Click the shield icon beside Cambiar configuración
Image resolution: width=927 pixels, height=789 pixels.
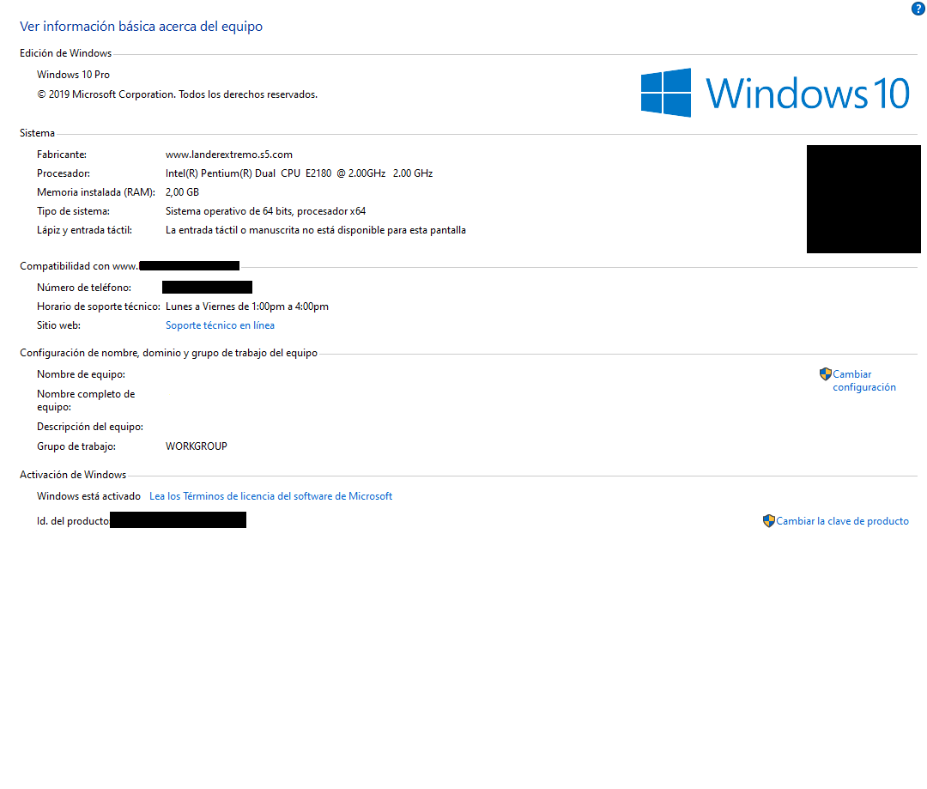pos(826,374)
